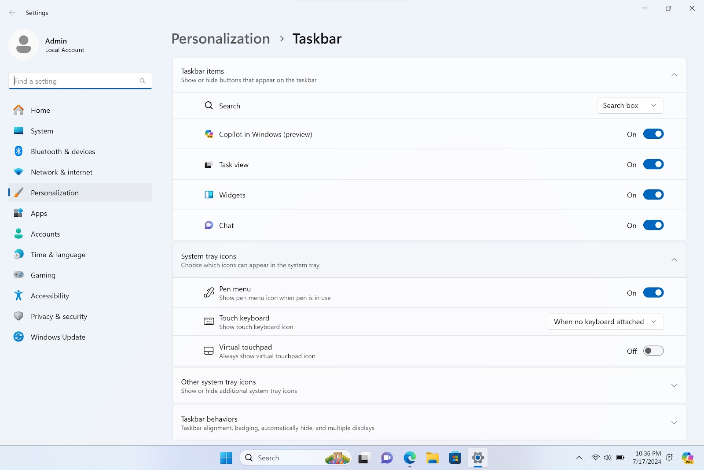Expand the Taskbar behaviors section
The image size is (704, 470).
tap(674, 422)
